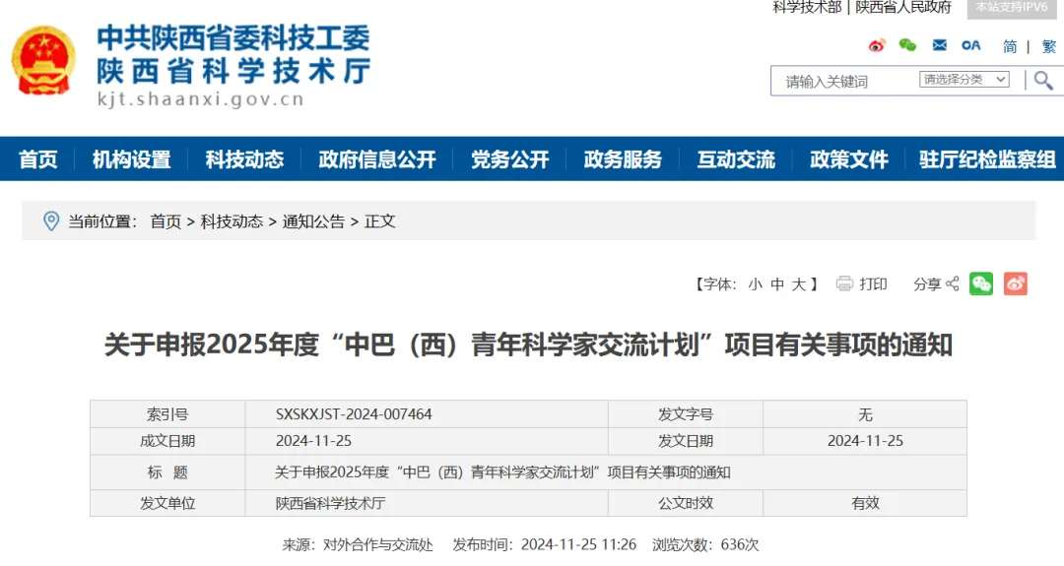Click the 科学技术部 top link
1064x566 pixels.
pos(807,7)
